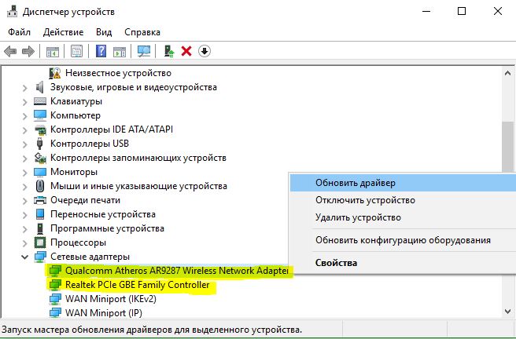
Task: Select Контроллеры запоминающих устройств label
Action: [138, 158]
